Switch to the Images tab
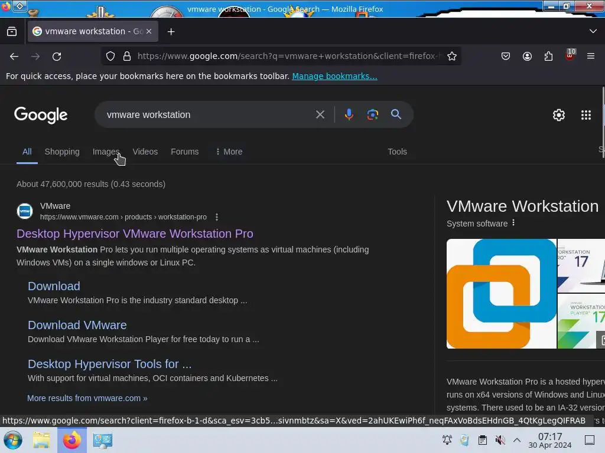The height and width of the screenshot is (453, 605). click(106, 152)
